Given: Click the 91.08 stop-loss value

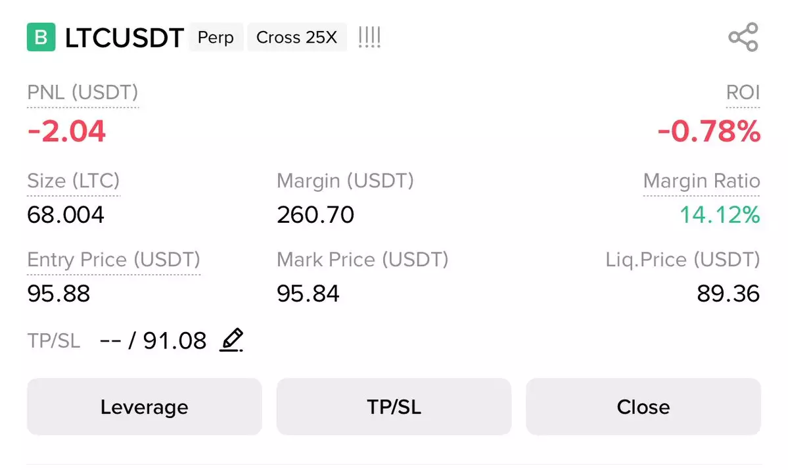Looking at the screenshot, I should (174, 341).
